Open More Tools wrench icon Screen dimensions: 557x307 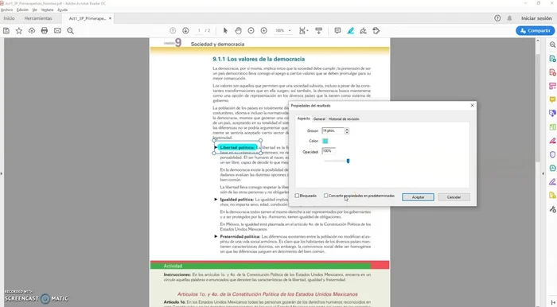point(552,209)
